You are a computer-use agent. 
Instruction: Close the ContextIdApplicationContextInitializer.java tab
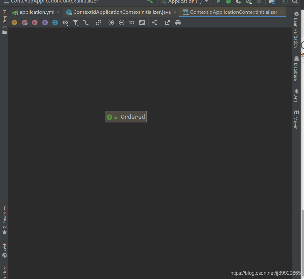175,12
